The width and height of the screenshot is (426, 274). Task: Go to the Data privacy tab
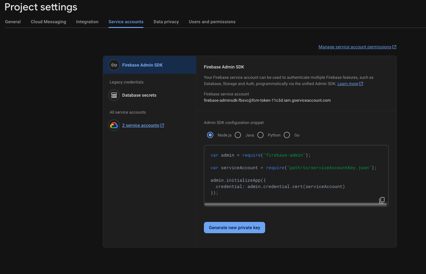pos(166,22)
